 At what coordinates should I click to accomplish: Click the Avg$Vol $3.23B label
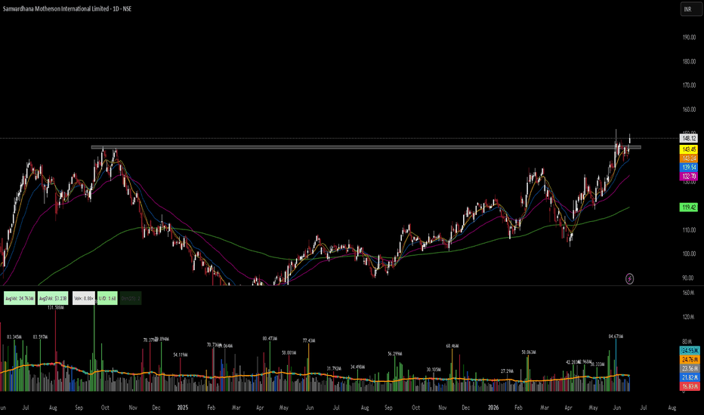pyautogui.click(x=53, y=298)
